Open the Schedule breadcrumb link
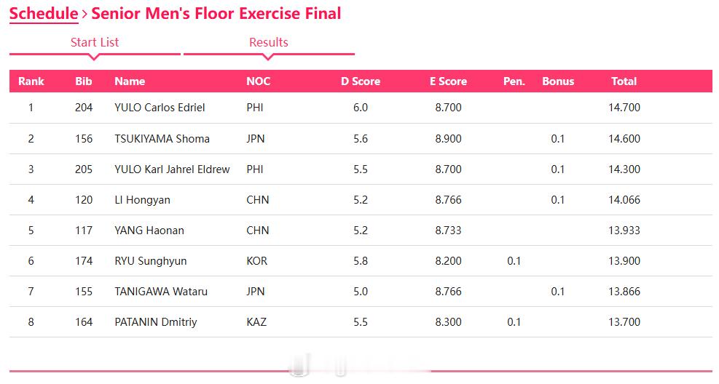Viewport: 719px width, 384px height. point(44,14)
